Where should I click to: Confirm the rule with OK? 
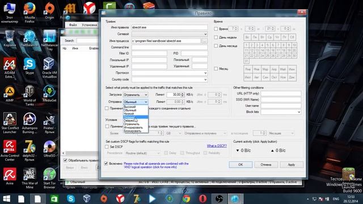pos(240,165)
